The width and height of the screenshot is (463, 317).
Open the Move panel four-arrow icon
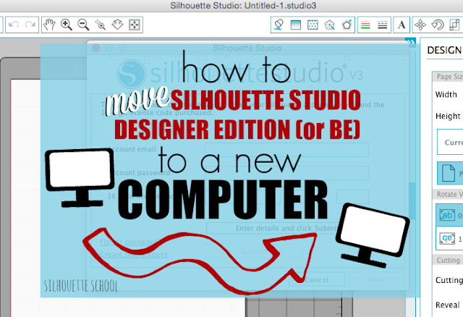pos(420,25)
